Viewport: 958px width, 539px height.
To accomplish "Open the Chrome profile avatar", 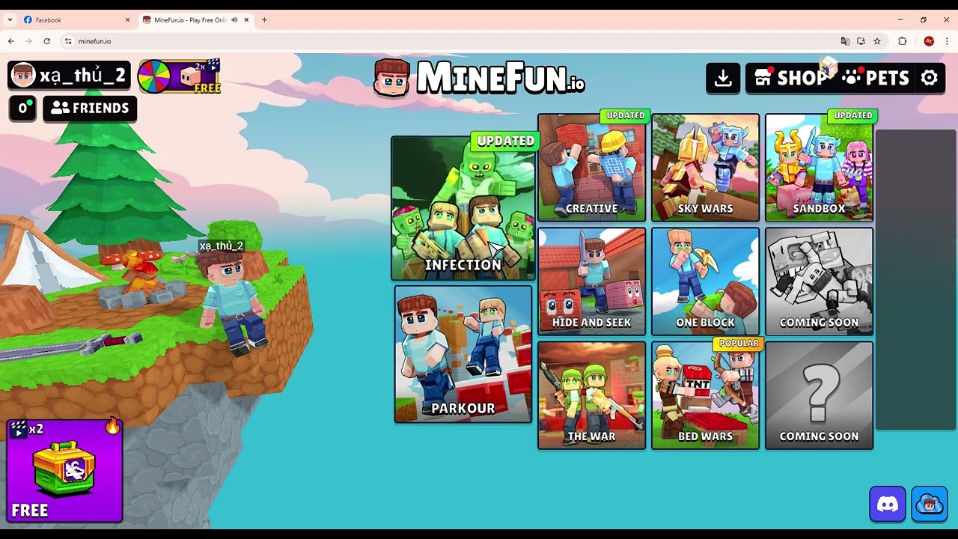I will tap(929, 41).
